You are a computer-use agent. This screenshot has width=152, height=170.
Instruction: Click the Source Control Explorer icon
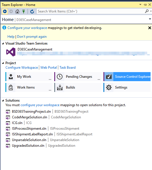(109, 77)
